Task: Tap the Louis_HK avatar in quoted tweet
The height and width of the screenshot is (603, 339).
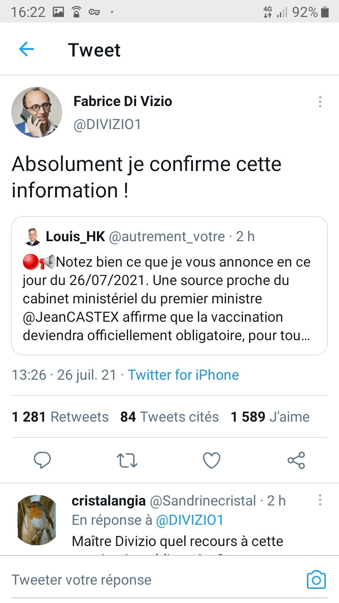Action: (33, 236)
